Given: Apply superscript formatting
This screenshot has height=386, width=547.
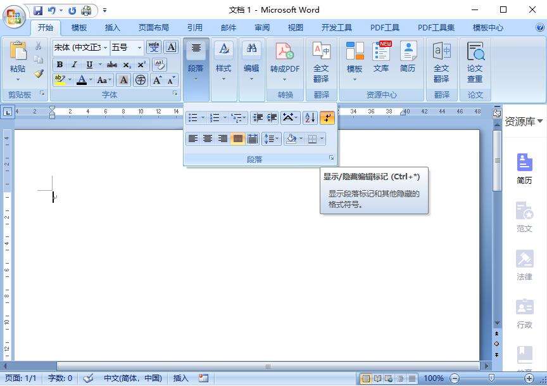Looking at the screenshot, I should 141,65.
